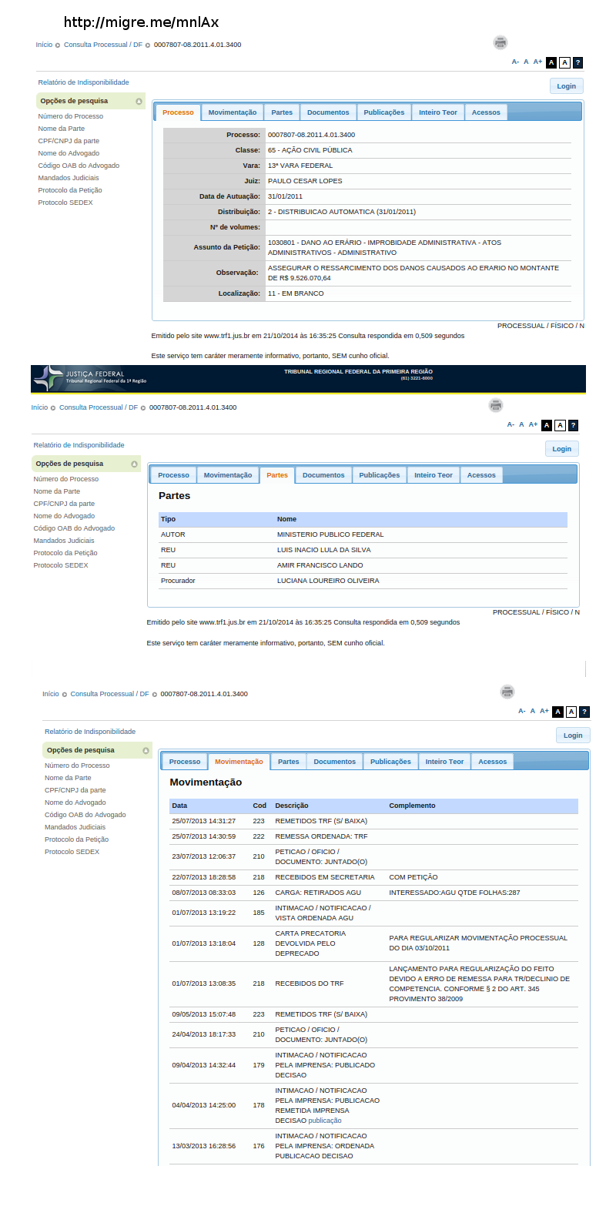The height and width of the screenshot is (1223, 616).
Task: Select party name LUIS INACIO LULA DA SILVA
Action: click(x=324, y=550)
